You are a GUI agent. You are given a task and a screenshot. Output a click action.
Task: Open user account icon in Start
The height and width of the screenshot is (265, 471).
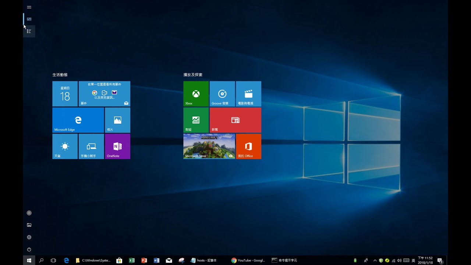click(x=29, y=213)
